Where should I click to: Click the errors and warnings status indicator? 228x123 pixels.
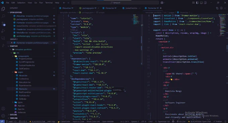23,121
